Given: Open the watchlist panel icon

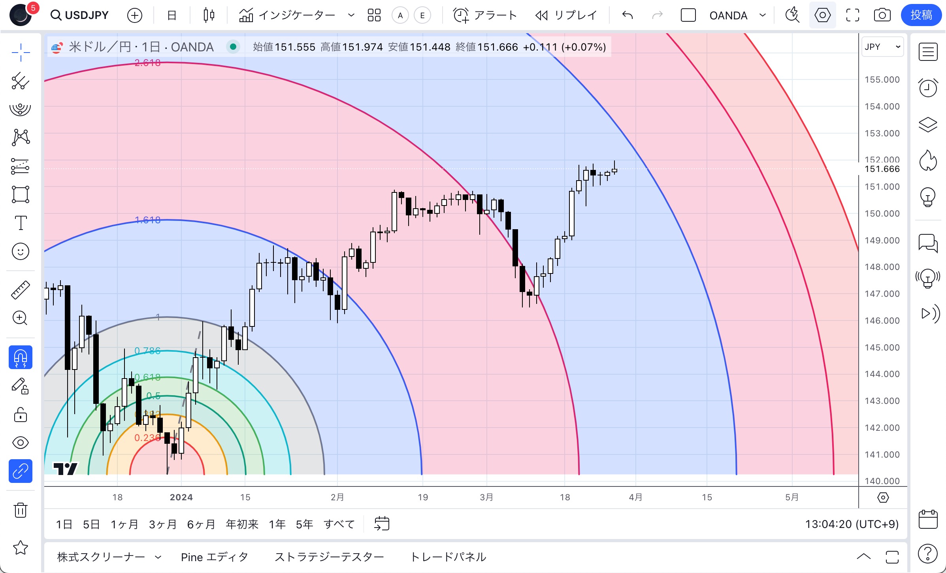Looking at the screenshot, I should coord(928,52).
